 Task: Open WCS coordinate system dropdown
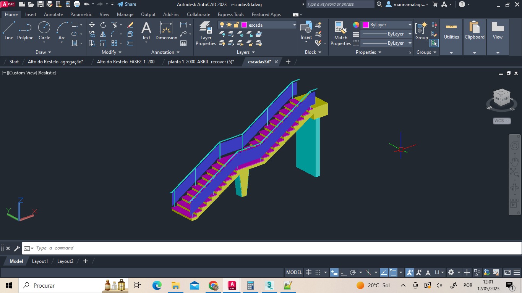pyautogui.click(x=502, y=121)
